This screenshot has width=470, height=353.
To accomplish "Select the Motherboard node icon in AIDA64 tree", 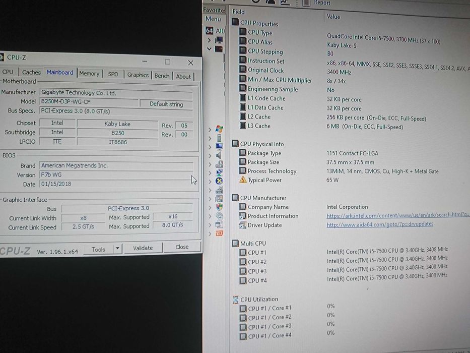I will (219, 49).
